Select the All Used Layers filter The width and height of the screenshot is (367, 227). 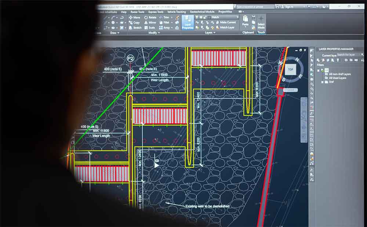coord(337,78)
